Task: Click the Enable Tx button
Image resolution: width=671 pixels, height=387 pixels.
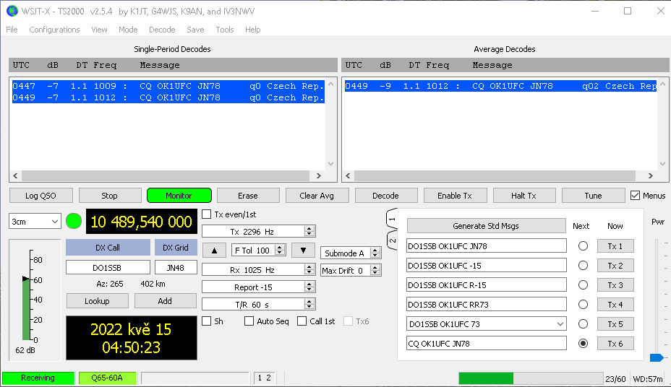Action: (x=454, y=196)
